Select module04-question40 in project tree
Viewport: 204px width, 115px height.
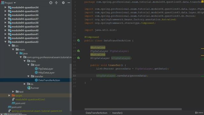[x=25, y=30]
